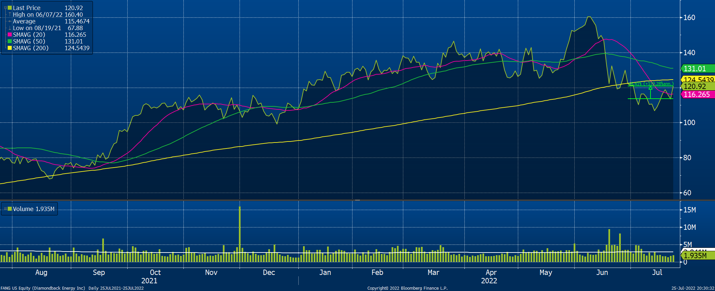Viewport: 715px width, 291px height.
Task: Click the 15M volume axis label
Action: (x=690, y=210)
